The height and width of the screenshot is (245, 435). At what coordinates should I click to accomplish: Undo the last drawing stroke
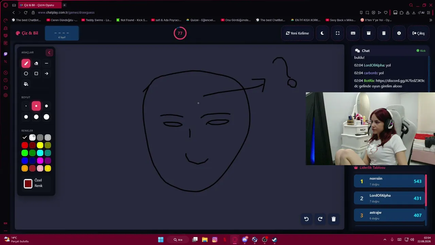click(306, 219)
